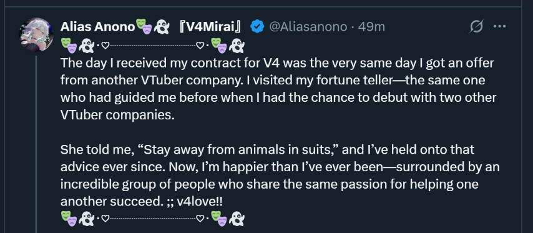Open the @Aliasanono handle link
Screen dimensions: 533x233
pyautogui.click(x=308, y=26)
